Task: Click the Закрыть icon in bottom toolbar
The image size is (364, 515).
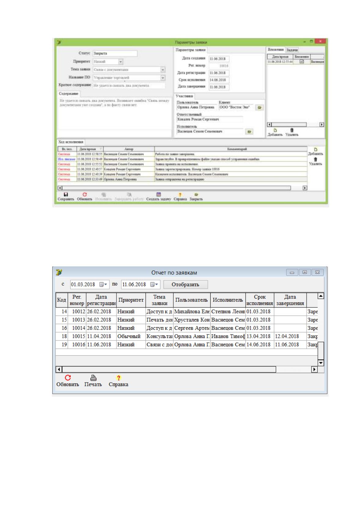Action: click(196, 195)
